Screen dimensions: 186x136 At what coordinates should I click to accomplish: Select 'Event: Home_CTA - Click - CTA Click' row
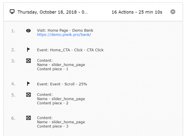tap(70, 50)
